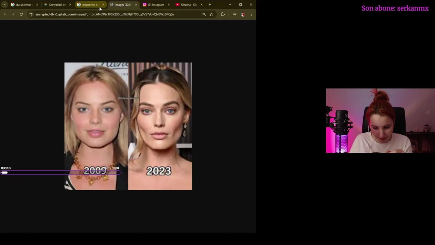View site information icon in address bar
The image size is (435, 245).
(31, 14)
